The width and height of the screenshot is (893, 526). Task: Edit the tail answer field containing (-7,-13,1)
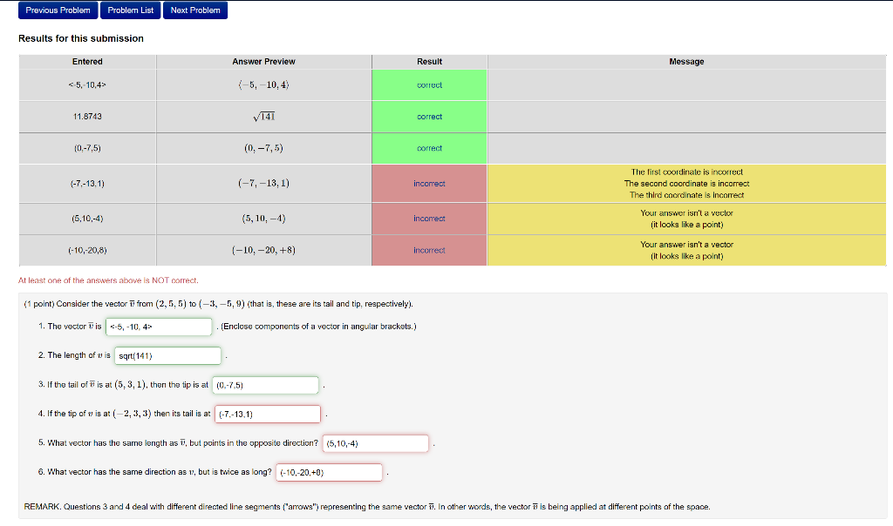point(268,414)
